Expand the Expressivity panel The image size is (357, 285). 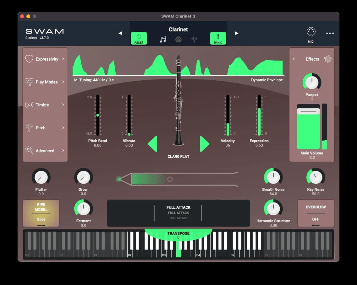click(x=45, y=59)
